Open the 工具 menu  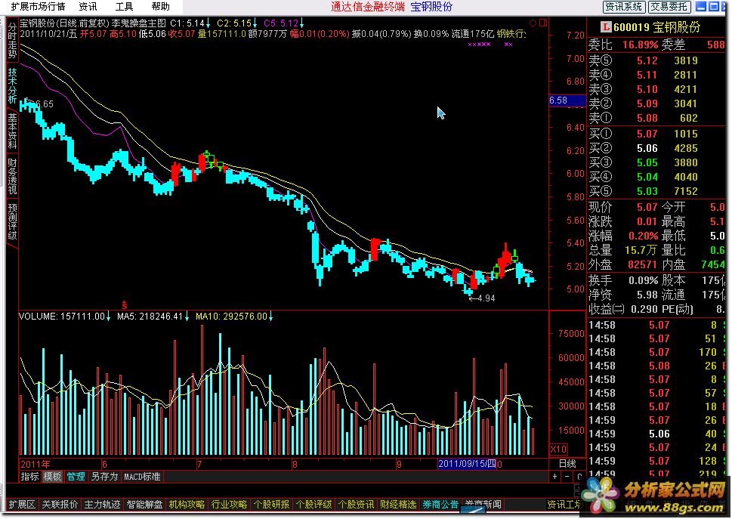pos(124,7)
